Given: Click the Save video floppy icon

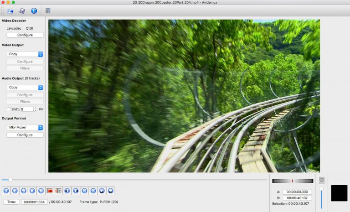Looking at the screenshot, I should click(22, 11).
